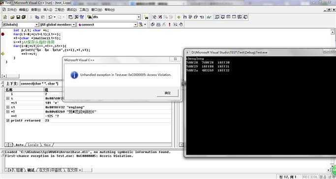Screen dimensions: 336x179
Task: Click the Copy icon in toolbar
Action: [x=37, y=17]
